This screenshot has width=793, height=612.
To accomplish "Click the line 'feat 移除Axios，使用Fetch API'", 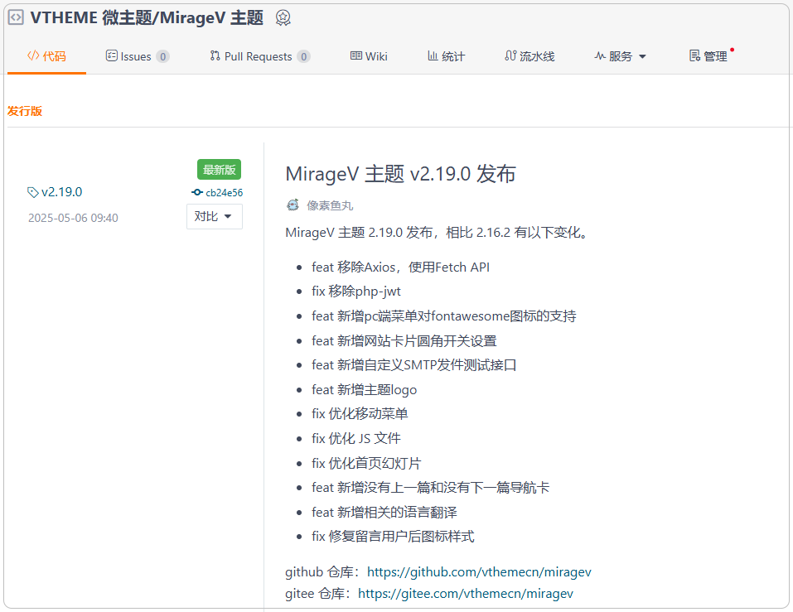I will click(400, 267).
